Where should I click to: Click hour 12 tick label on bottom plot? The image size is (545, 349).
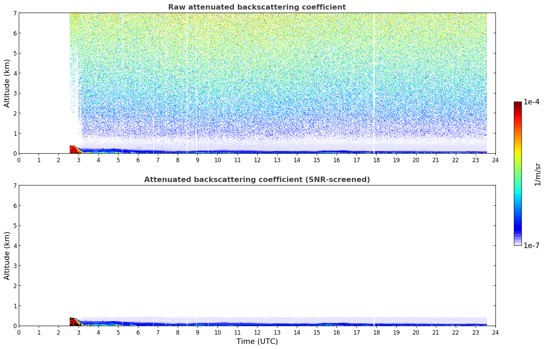tap(257, 333)
